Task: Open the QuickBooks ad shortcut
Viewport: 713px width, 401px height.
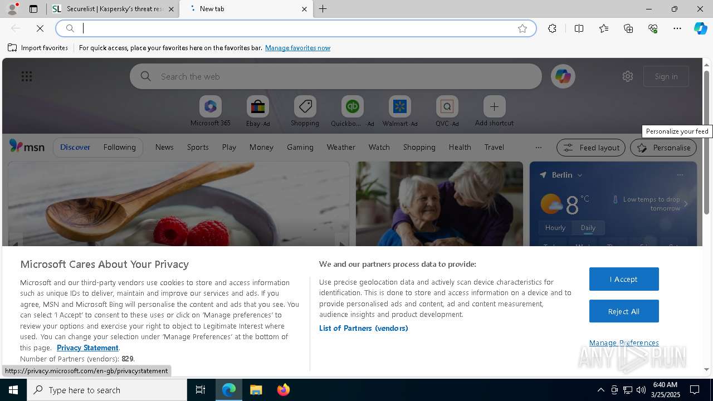Action: point(352,111)
